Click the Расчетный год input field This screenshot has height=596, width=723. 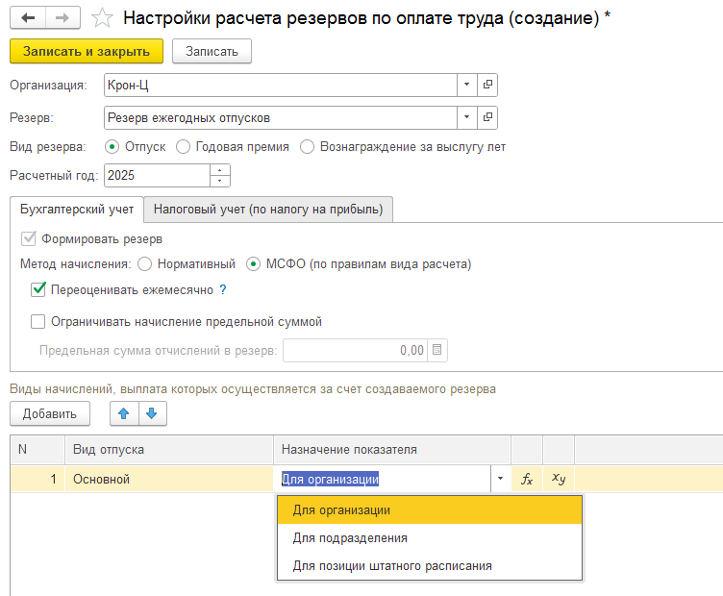click(x=156, y=176)
